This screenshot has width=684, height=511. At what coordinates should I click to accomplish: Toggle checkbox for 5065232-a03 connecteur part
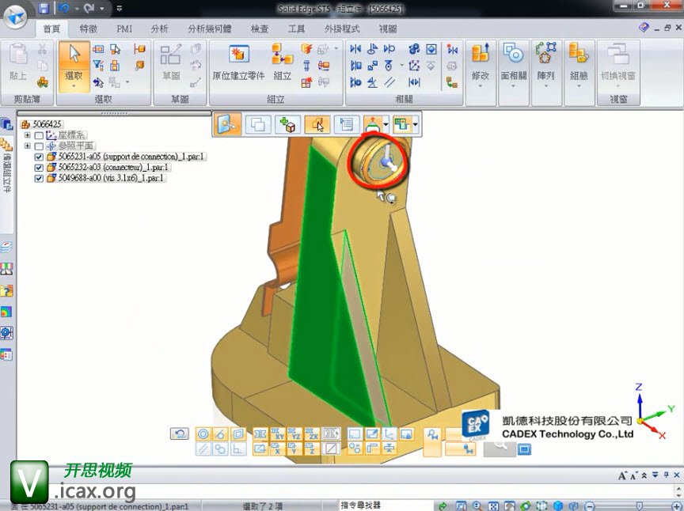[x=39, y=168]
